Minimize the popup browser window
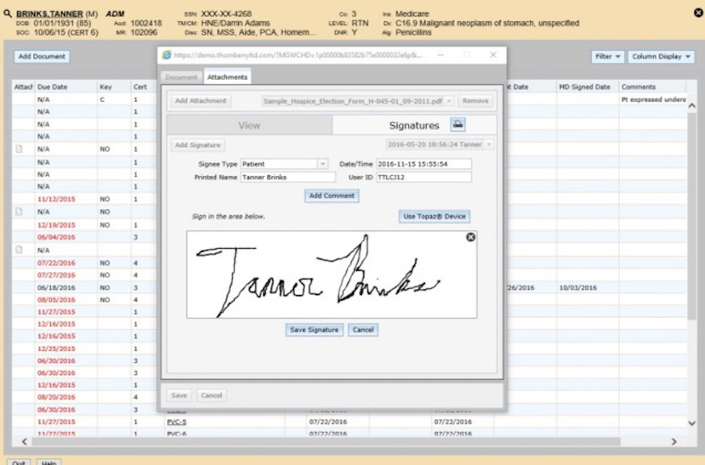This screenshot has height=465, width=705. (440, 55)
